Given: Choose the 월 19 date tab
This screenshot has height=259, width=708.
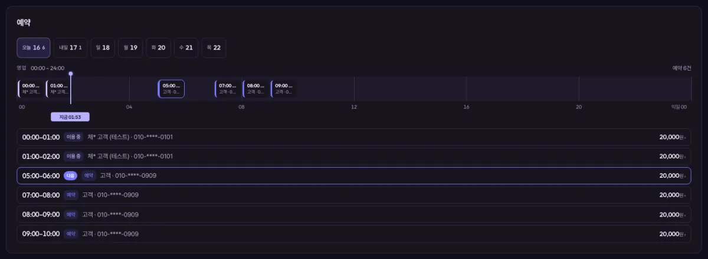Looking at the screenshot, I should (x=130, y=48).
